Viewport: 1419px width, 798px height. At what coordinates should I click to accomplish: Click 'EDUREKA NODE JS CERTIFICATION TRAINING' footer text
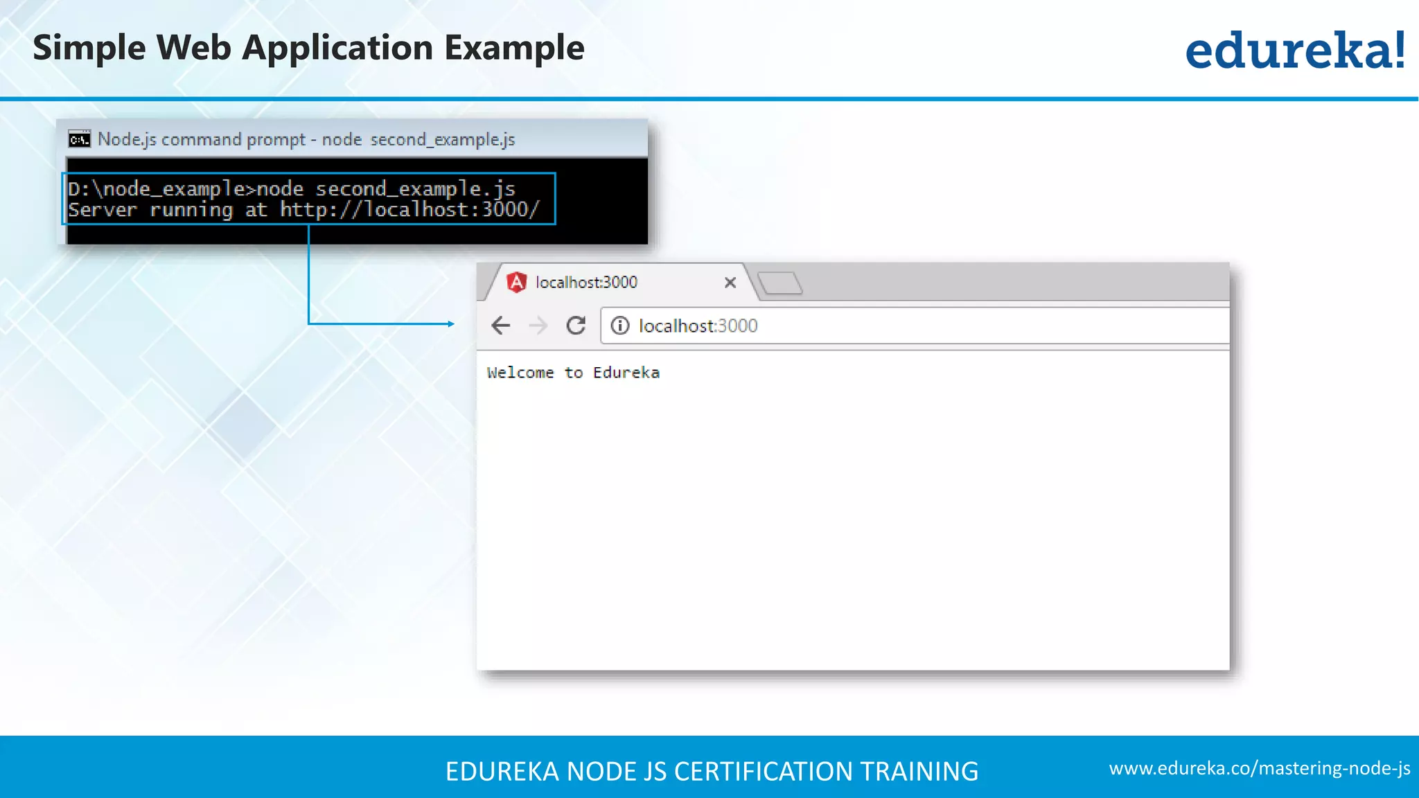click(712, 771)
